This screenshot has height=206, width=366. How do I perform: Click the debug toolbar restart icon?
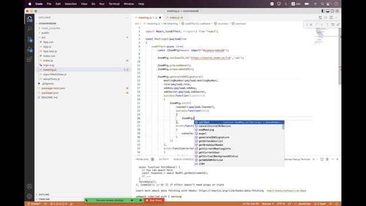pyautogui.click(x=333, y=25)
